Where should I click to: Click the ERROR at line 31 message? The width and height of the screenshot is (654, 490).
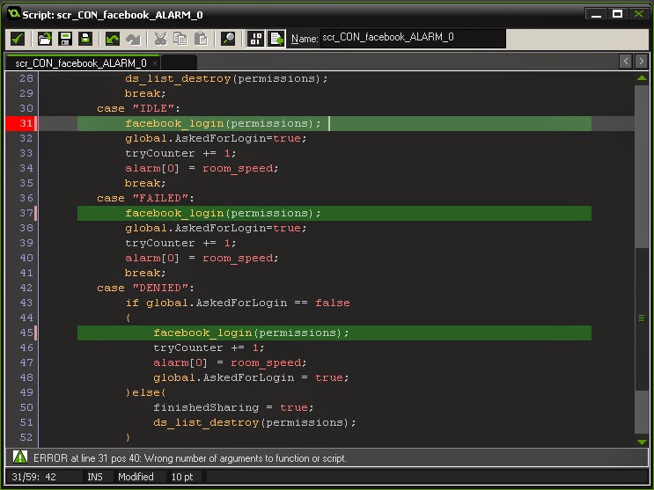tap(190, 458)
